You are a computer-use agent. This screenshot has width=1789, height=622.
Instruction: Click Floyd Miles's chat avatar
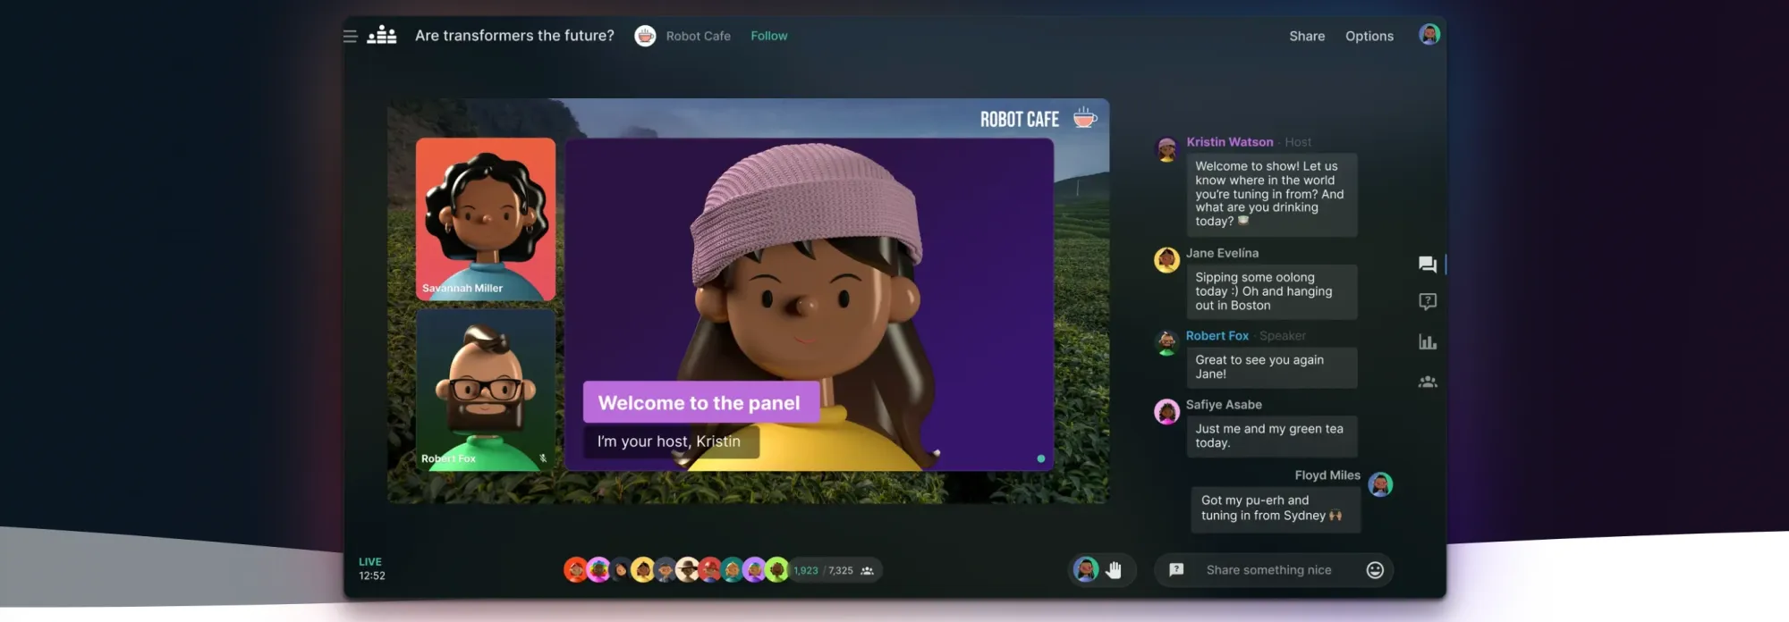tap(1380, 484)
